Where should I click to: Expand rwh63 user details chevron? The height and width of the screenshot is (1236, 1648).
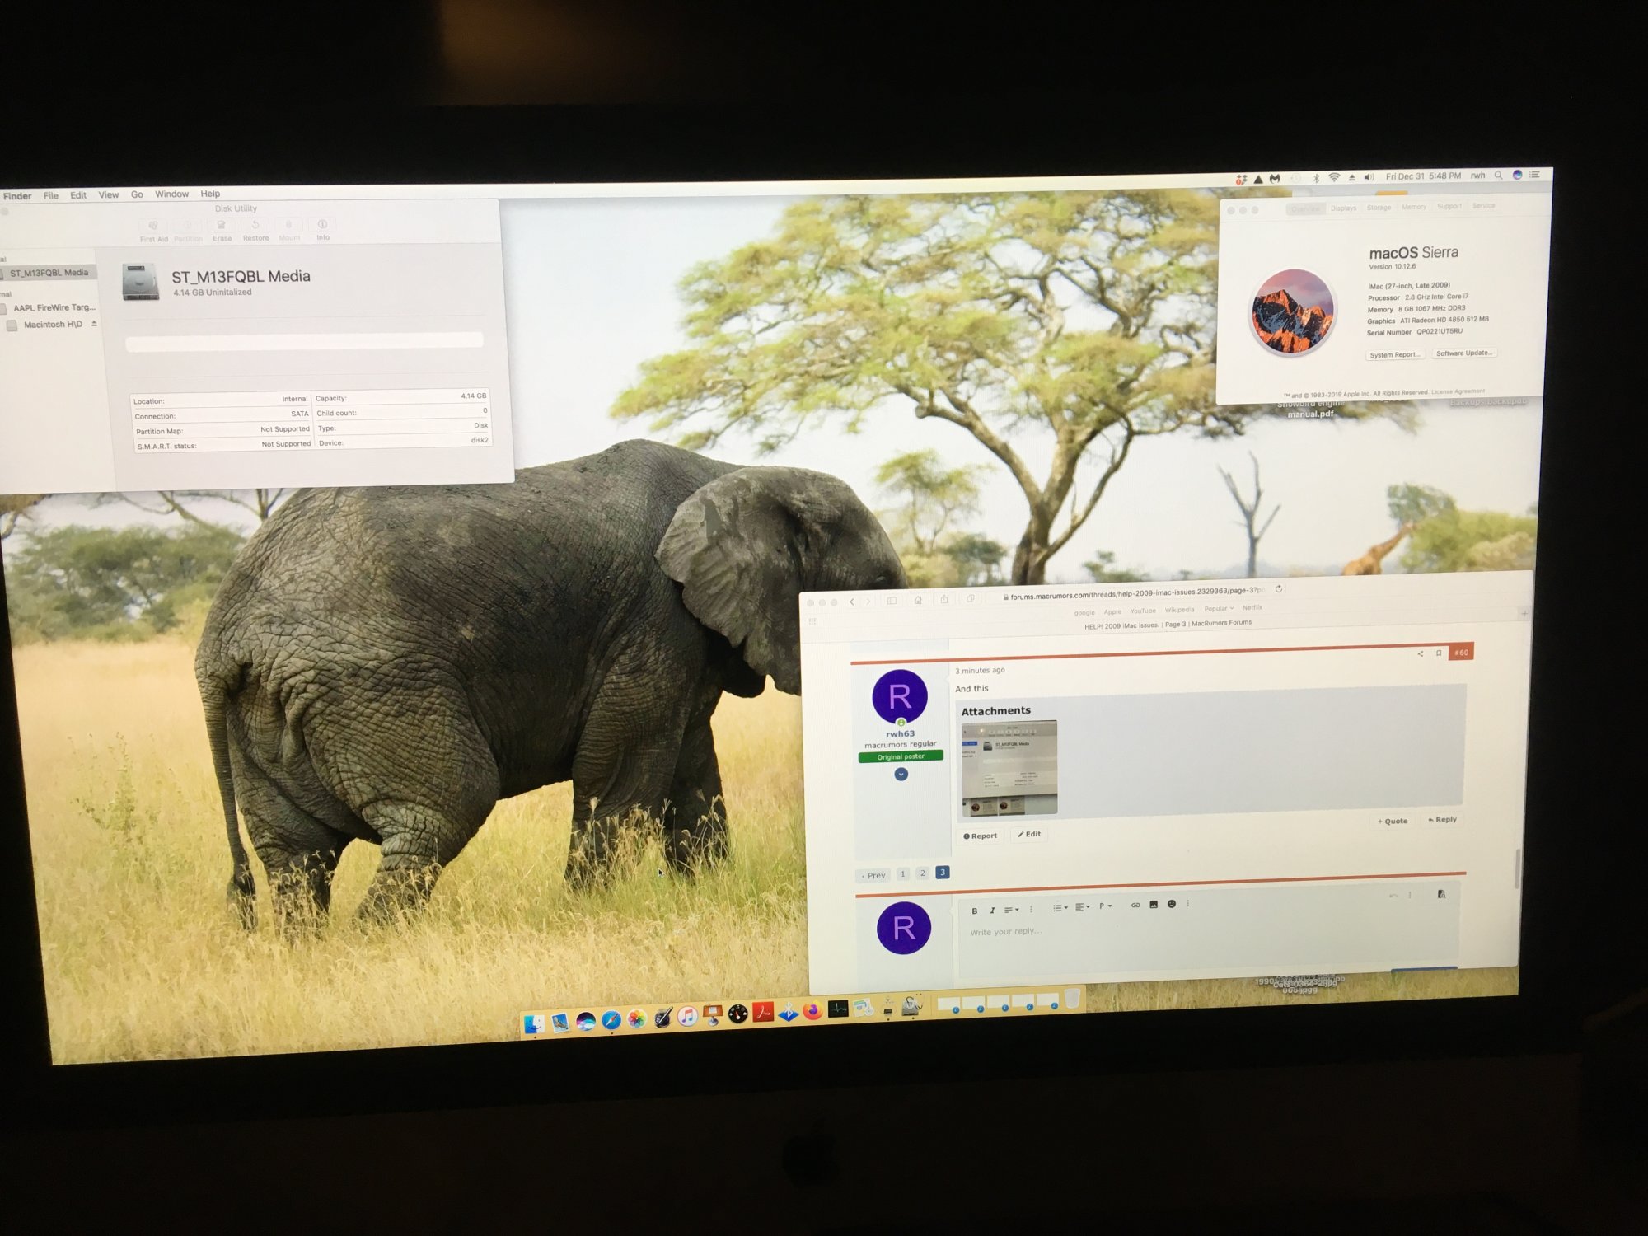(901, 775)
